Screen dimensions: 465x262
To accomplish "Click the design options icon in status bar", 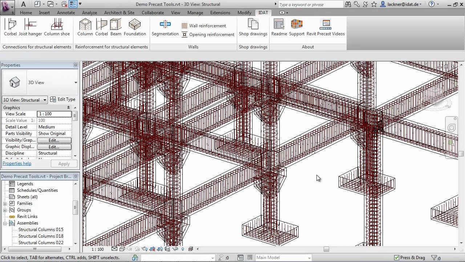I will click(240, 258).
